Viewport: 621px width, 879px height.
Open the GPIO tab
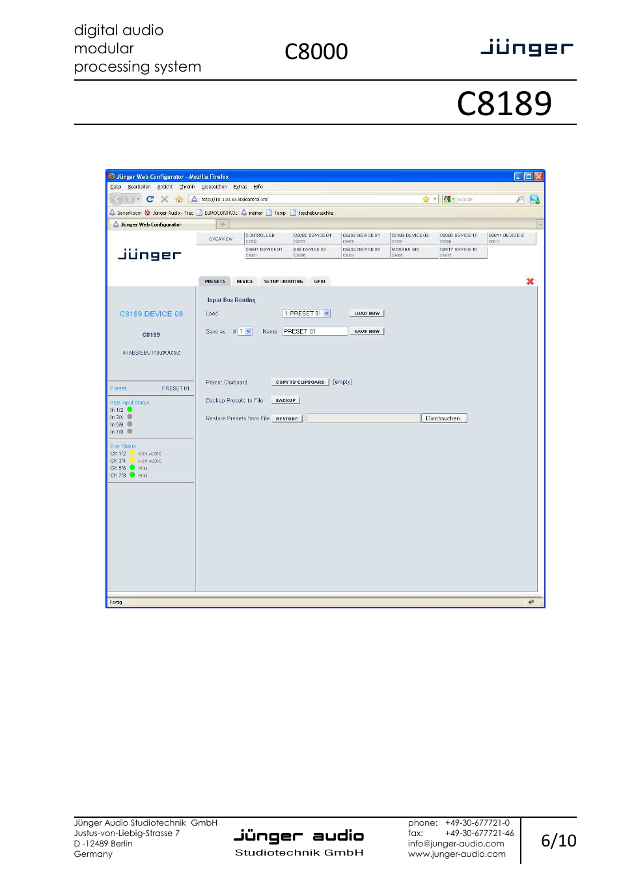pyautogui.click(x=320, y=282)
